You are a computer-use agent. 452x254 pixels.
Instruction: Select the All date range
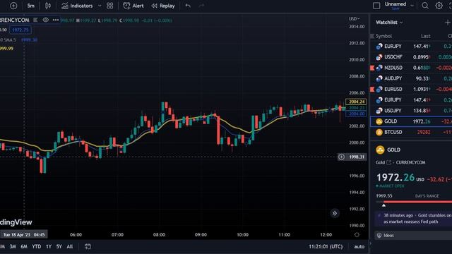70,246
